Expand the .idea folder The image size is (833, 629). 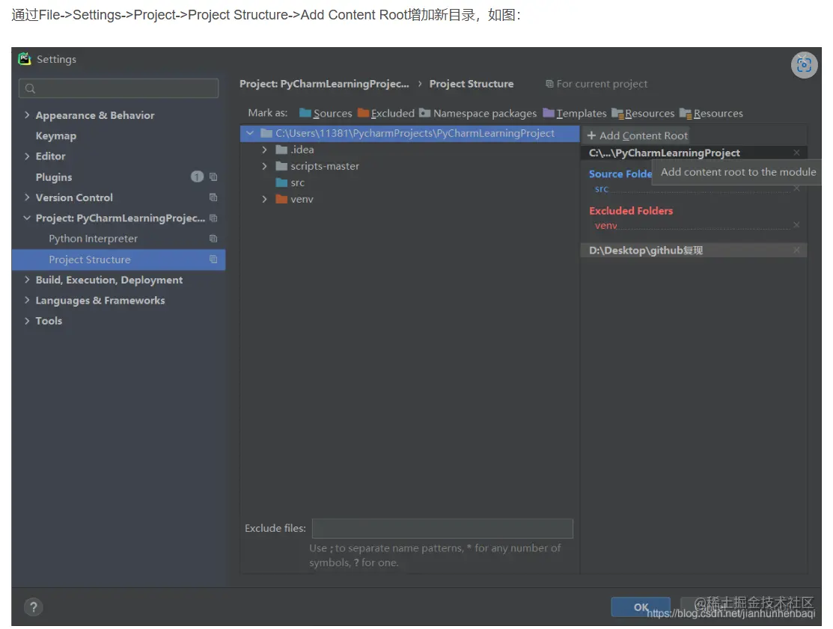264,150
